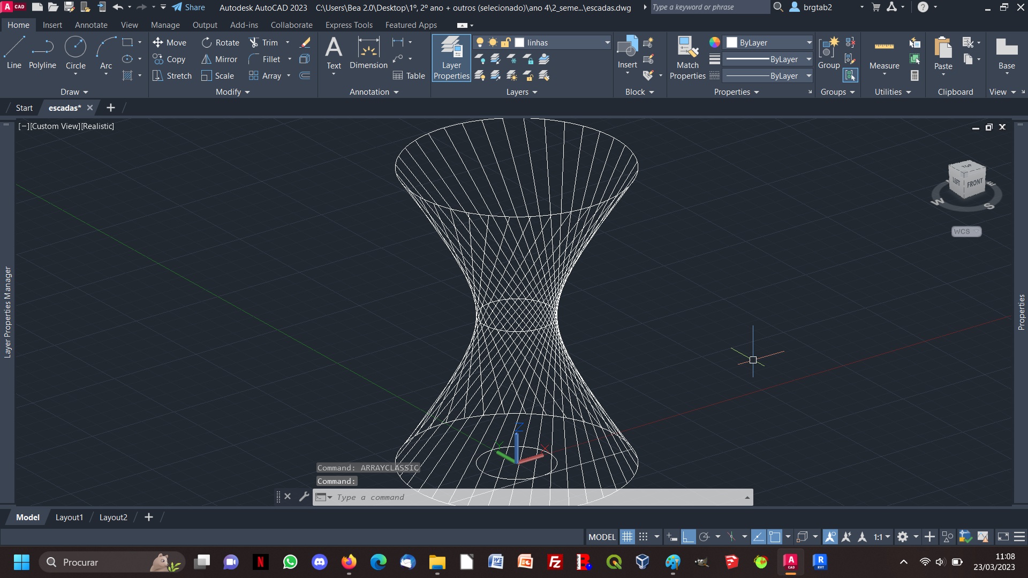Add a new layout with plus button
Image resolution: width=1028 pixels, height=578 pixels.
[x=149, y=517]
